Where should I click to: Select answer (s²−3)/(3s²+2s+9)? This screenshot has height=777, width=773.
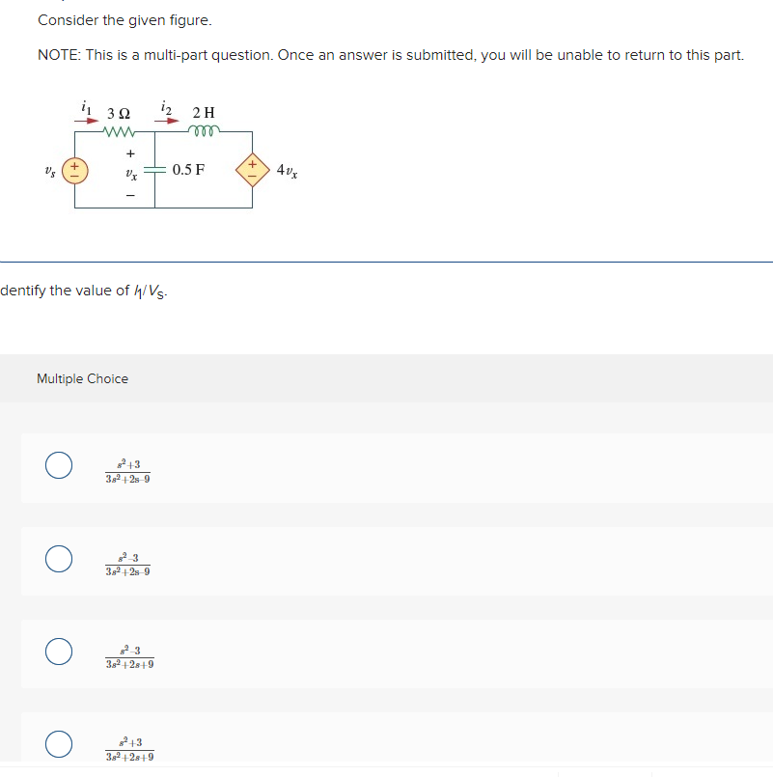click(58, 652)
